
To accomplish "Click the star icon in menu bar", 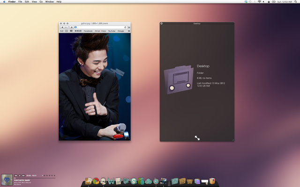I will click(269, 2).
